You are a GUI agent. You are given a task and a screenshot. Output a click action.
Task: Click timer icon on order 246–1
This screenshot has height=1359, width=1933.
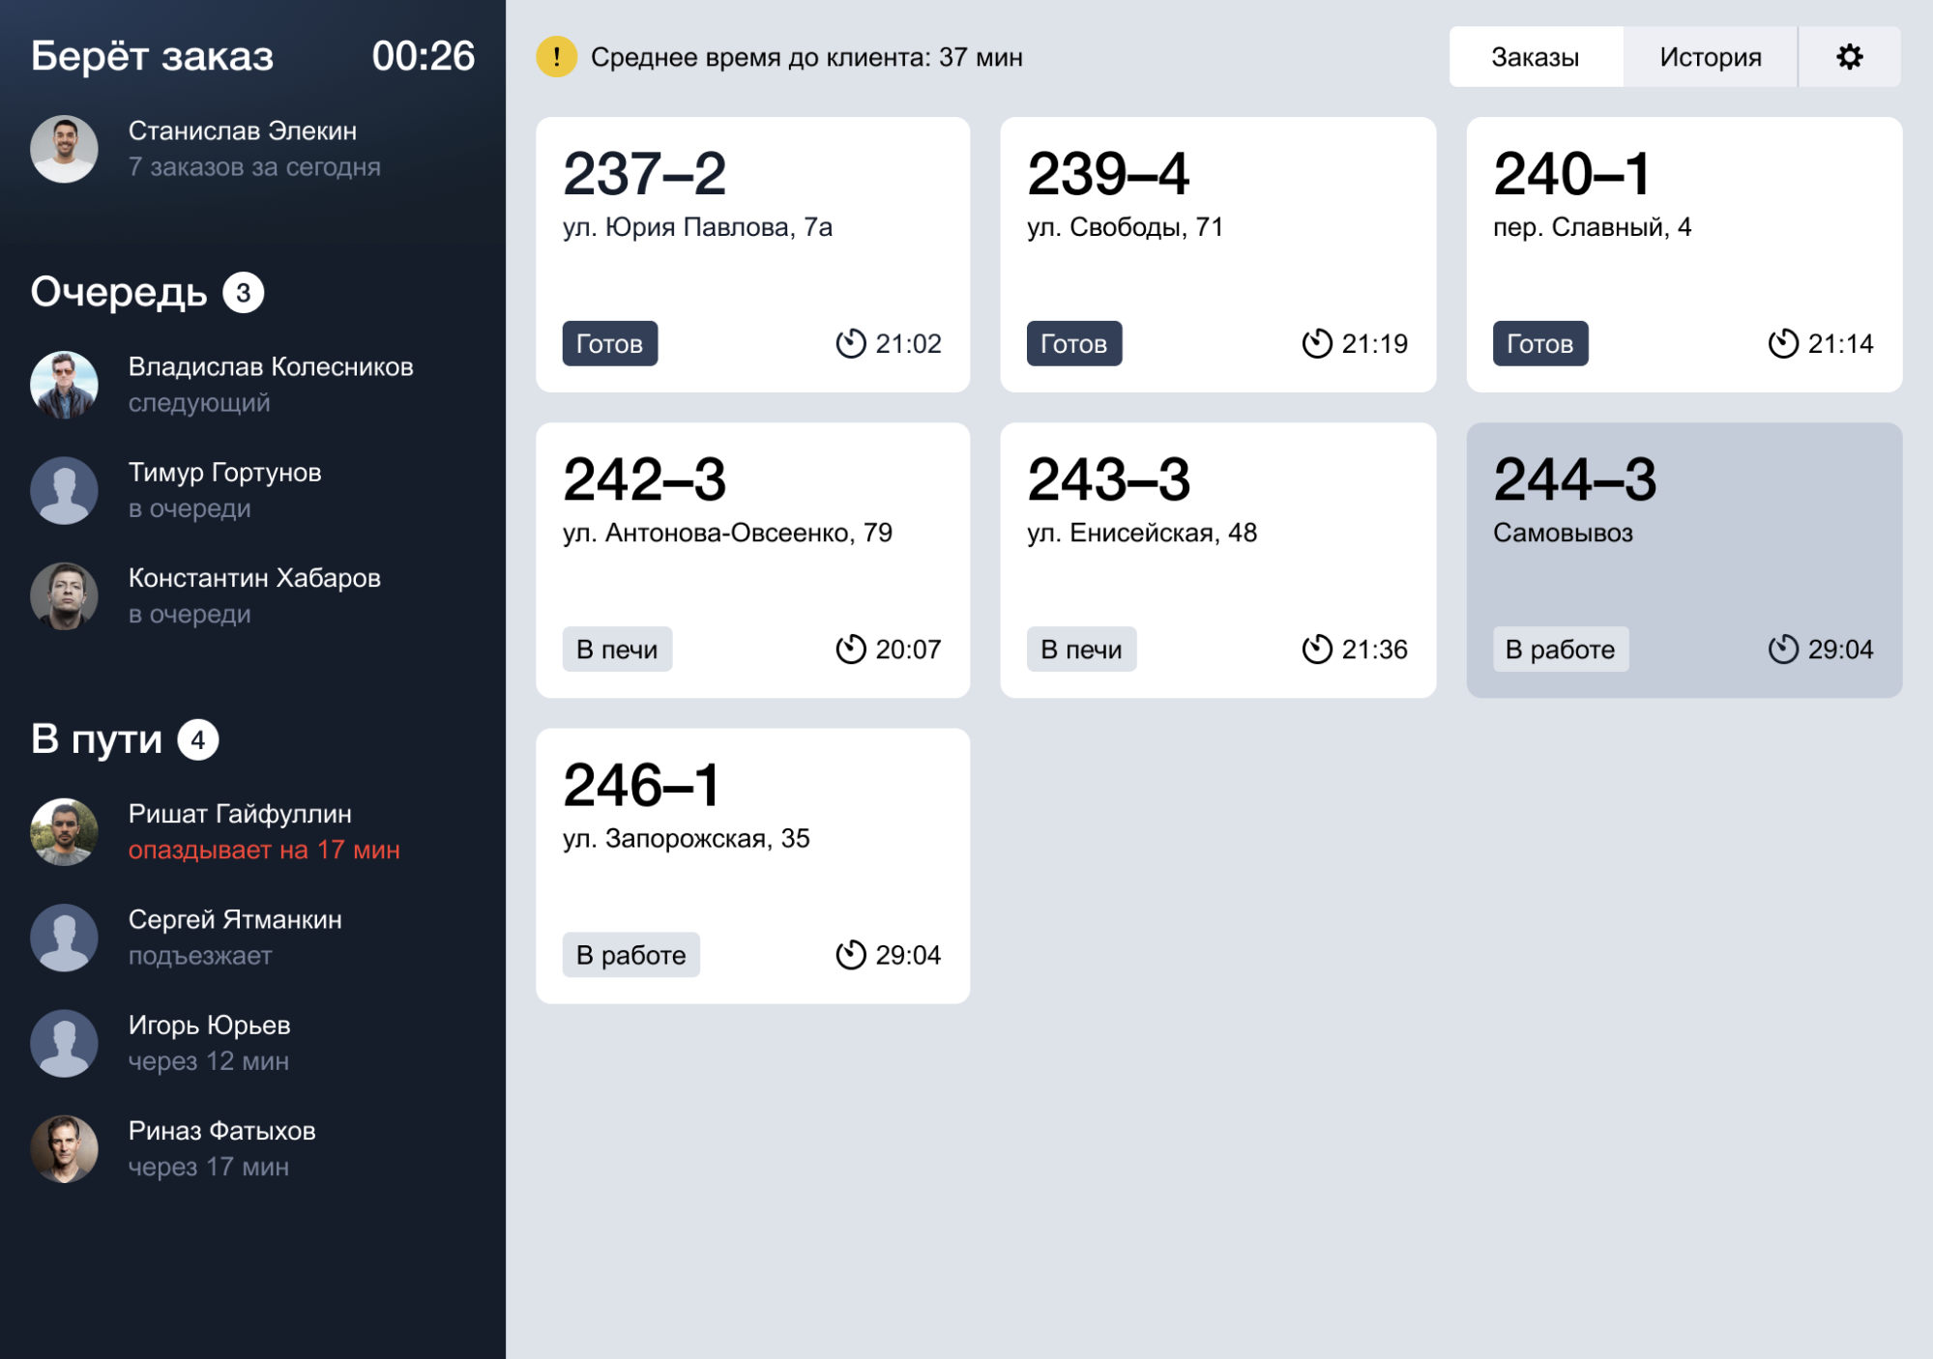click(850, 955)
